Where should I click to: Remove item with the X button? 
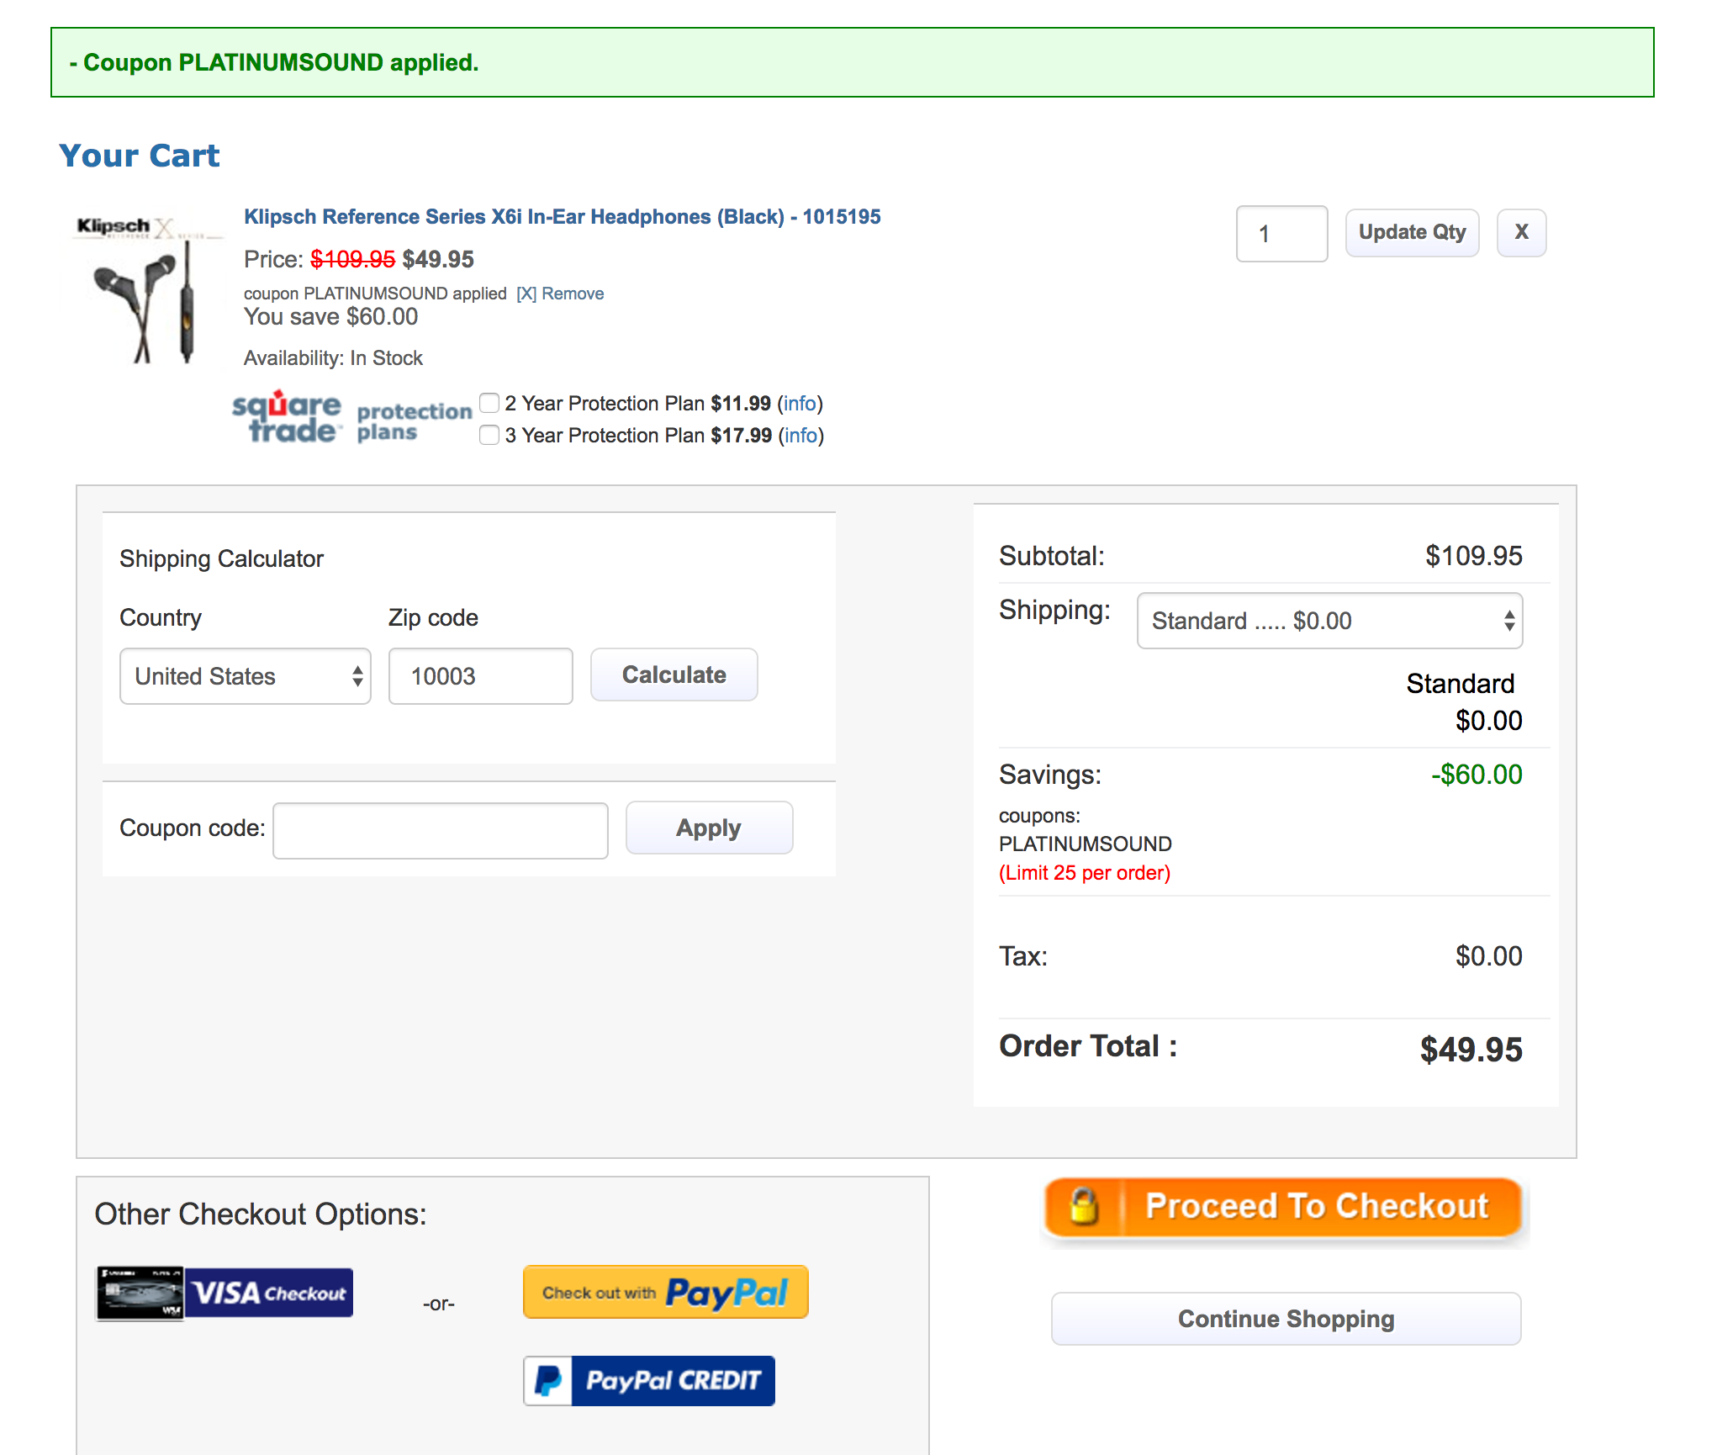[1520, 233]
